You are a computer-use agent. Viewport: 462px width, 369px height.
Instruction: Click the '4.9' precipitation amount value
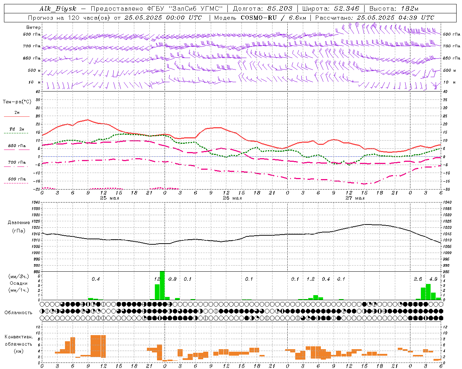(433, 279)
